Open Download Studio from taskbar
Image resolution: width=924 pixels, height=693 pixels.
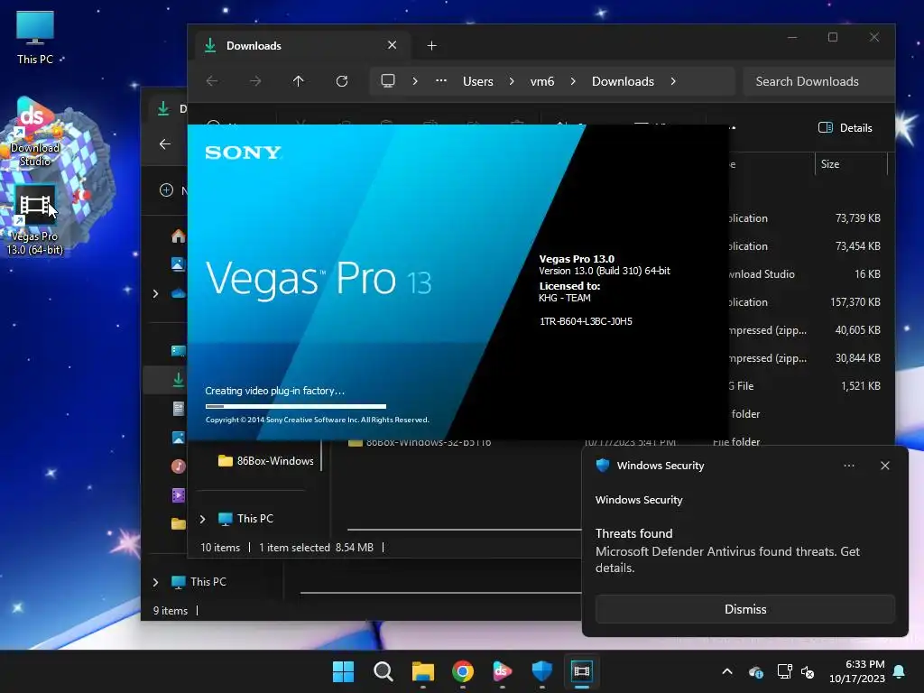click(502, 671)
